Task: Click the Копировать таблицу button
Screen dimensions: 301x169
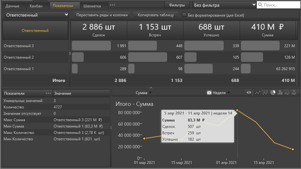Action: pos(156,15)
